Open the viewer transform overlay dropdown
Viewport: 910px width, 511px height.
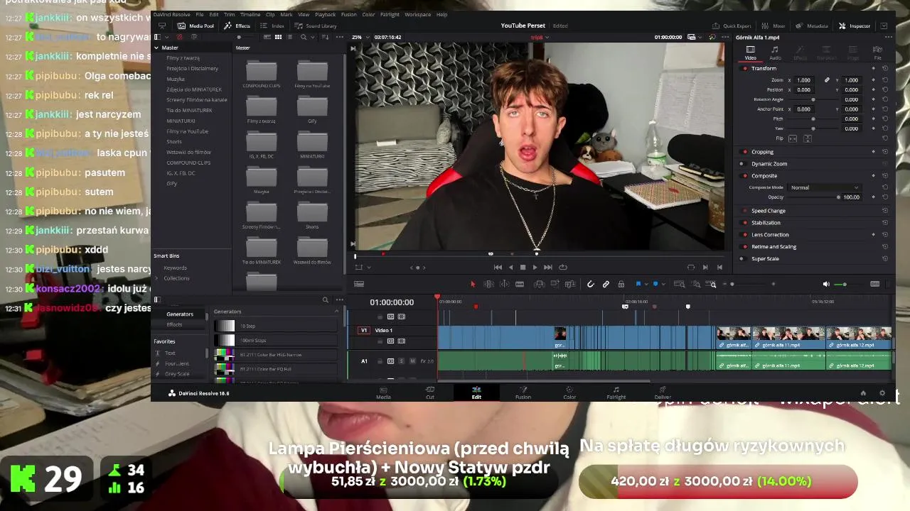click(x=368, y=267)
